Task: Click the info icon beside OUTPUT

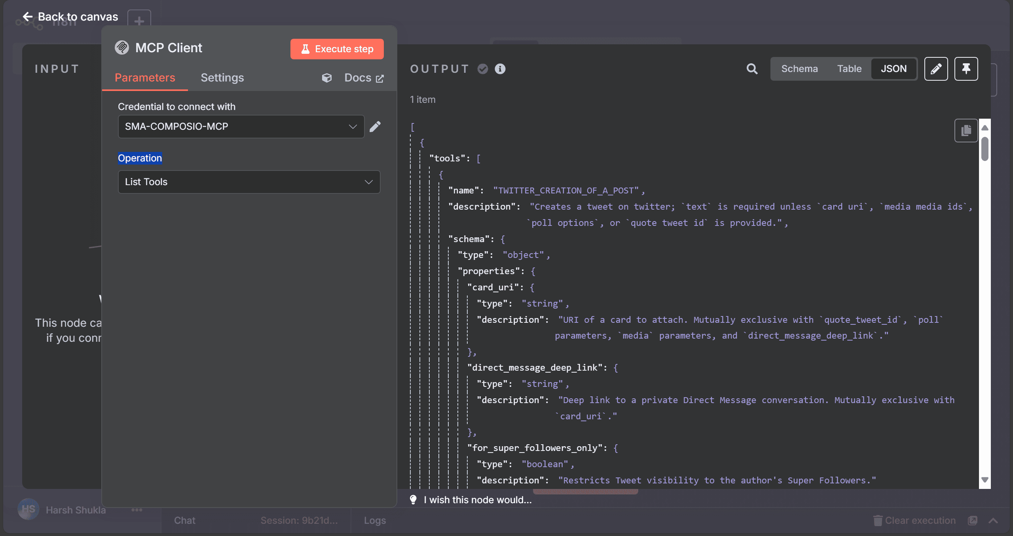Action: (x=500, y=69)
